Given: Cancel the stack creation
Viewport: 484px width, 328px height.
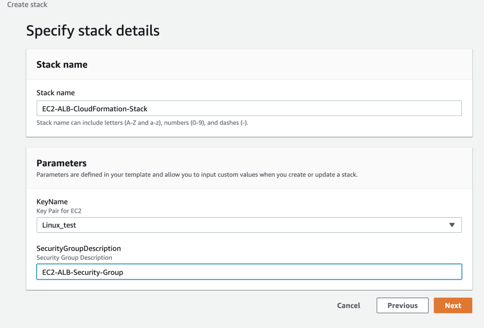Looking at the screenshot, I should coord(348,305).
